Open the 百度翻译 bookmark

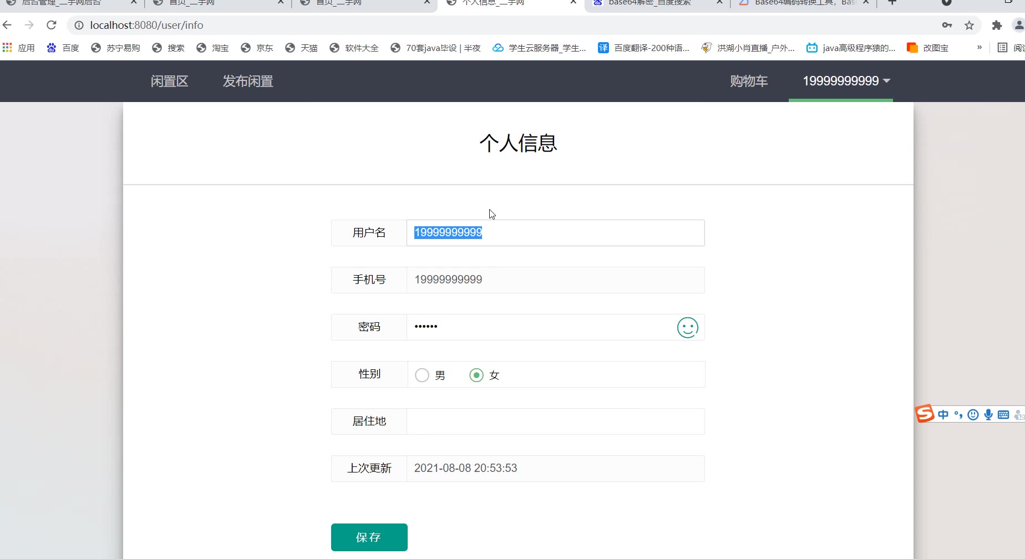click(x=644, y=48)
